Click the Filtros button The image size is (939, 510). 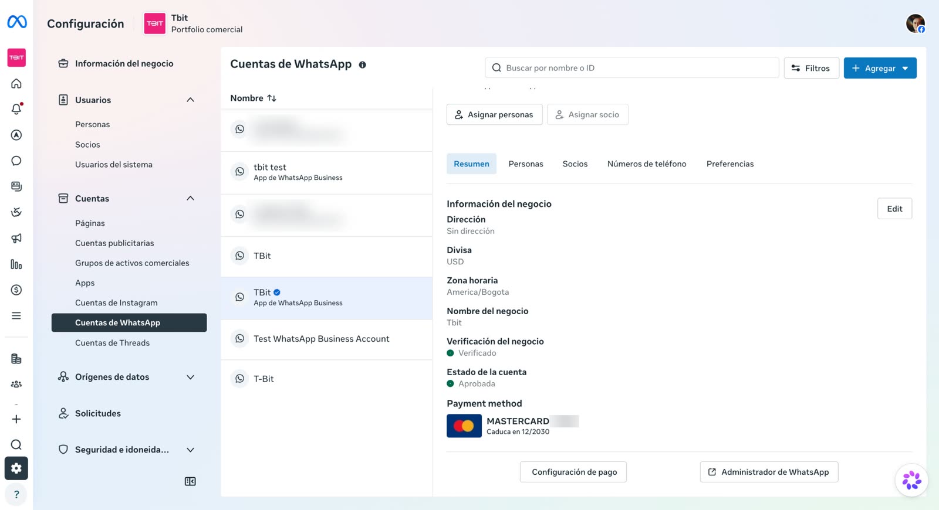click(811, 68)
